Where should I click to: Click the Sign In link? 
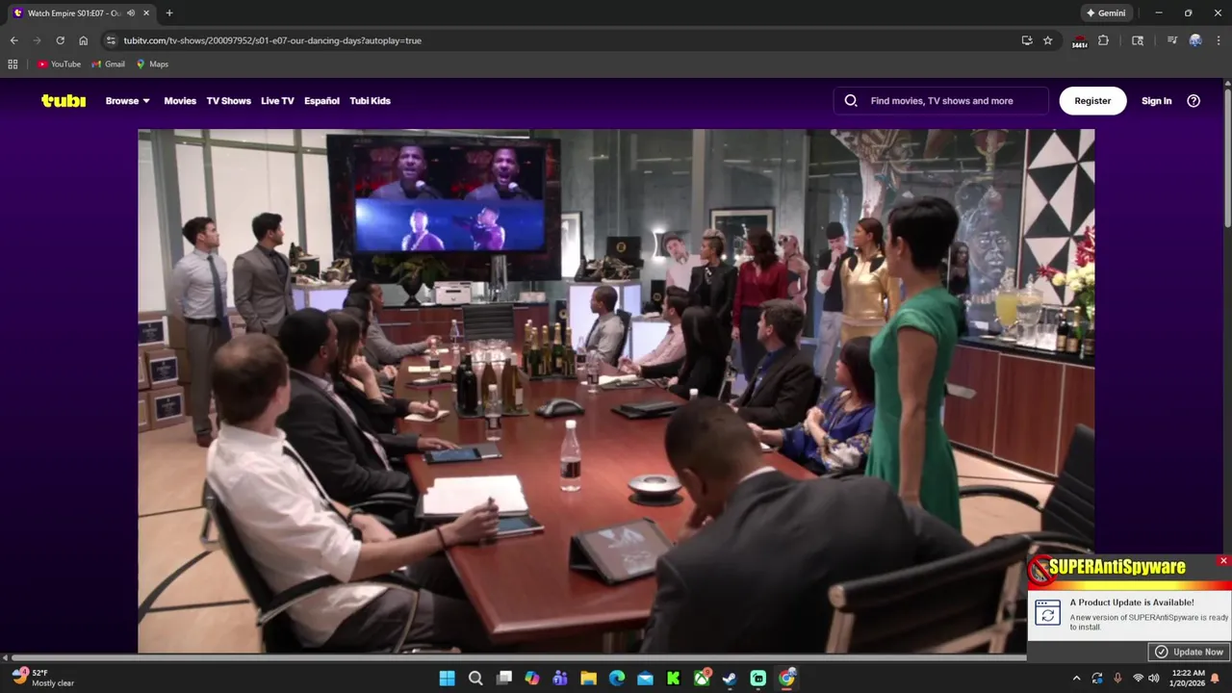coord(1156,101)
